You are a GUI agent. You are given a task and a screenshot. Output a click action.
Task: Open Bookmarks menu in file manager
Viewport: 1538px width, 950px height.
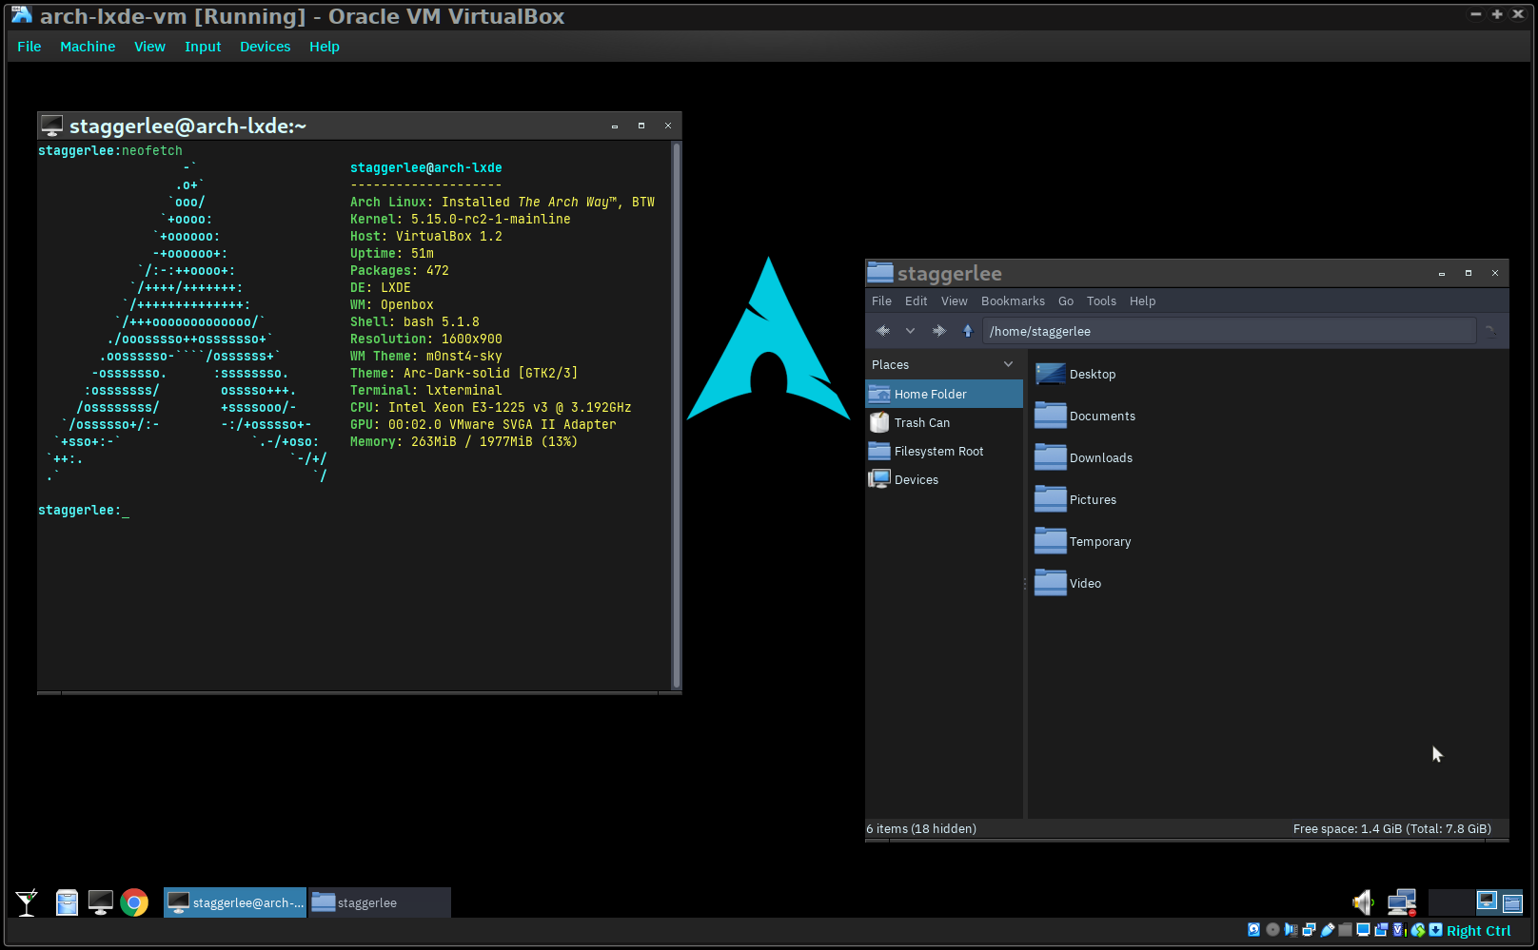coord(1014,301)
